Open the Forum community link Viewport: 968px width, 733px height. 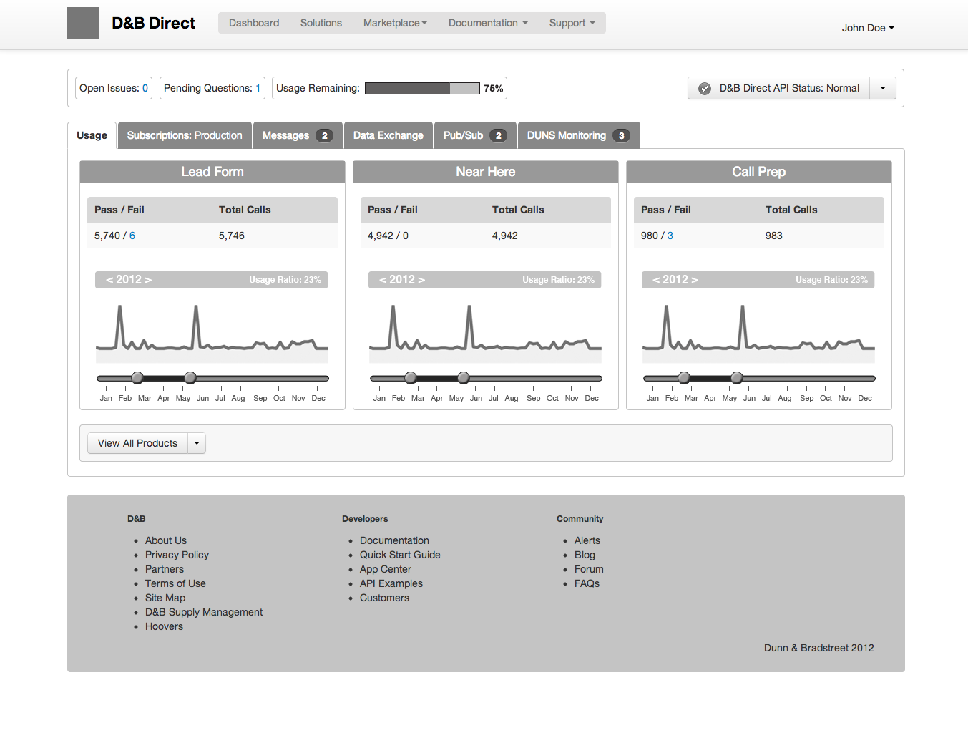pos(589,569)
